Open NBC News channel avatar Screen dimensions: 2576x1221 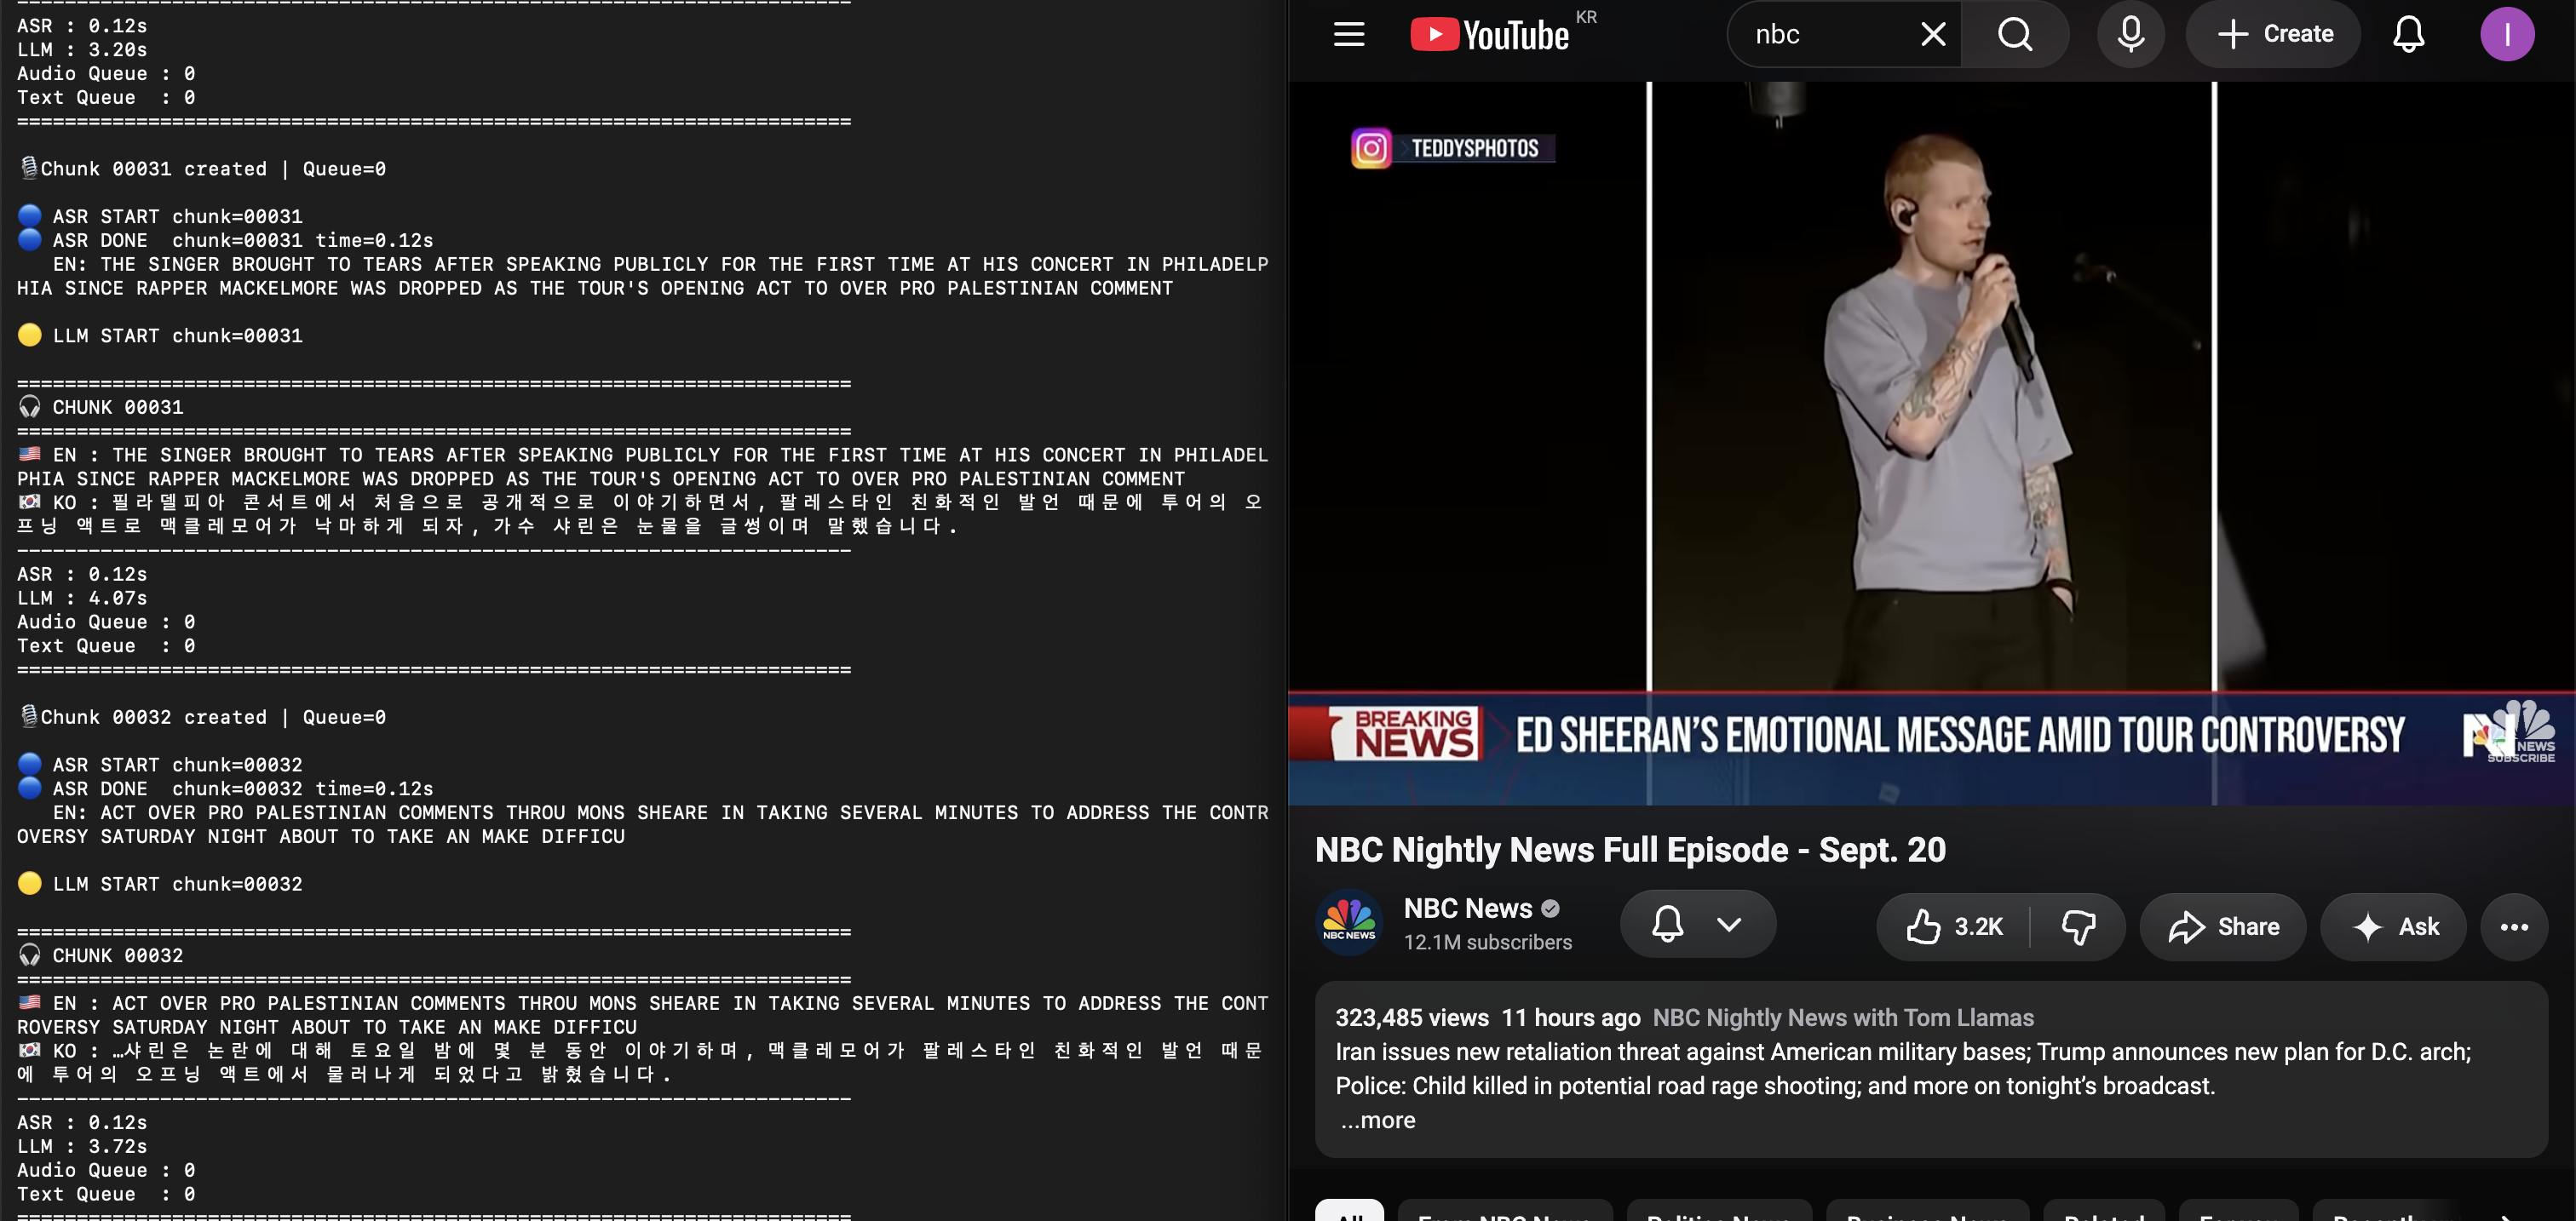pos(1349,923)
